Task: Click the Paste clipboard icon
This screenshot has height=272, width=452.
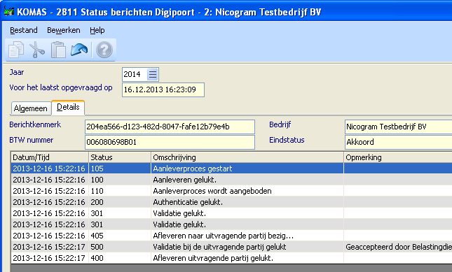Action: point(58,50)
